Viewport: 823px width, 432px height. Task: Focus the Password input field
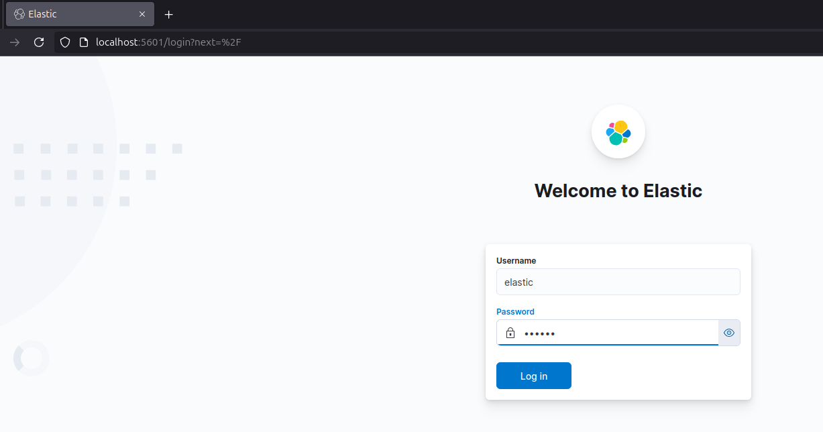click(x=617, y=333)
